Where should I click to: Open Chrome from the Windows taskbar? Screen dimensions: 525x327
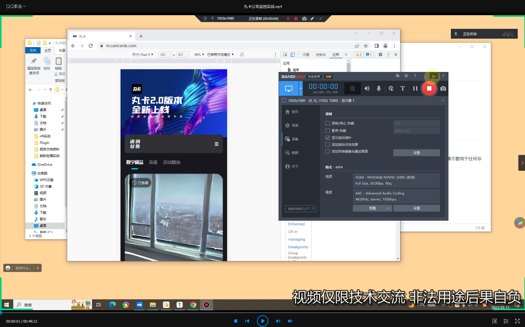(193, 305)
